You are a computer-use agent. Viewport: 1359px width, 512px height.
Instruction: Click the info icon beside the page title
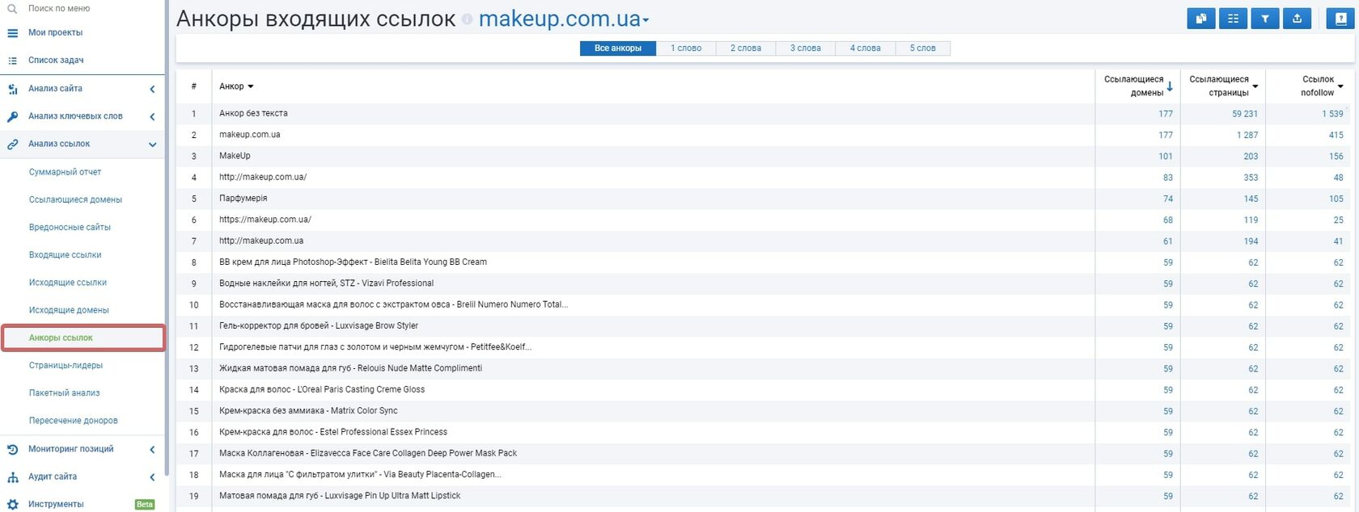pos(467,19)
